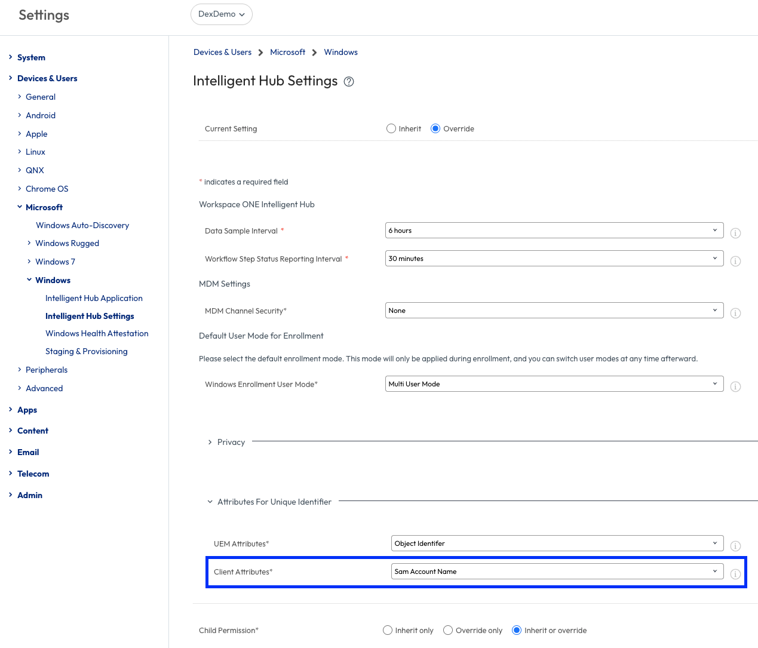Select the Override radio button
Screen dimensions: 758x648
tap(435, 128)
